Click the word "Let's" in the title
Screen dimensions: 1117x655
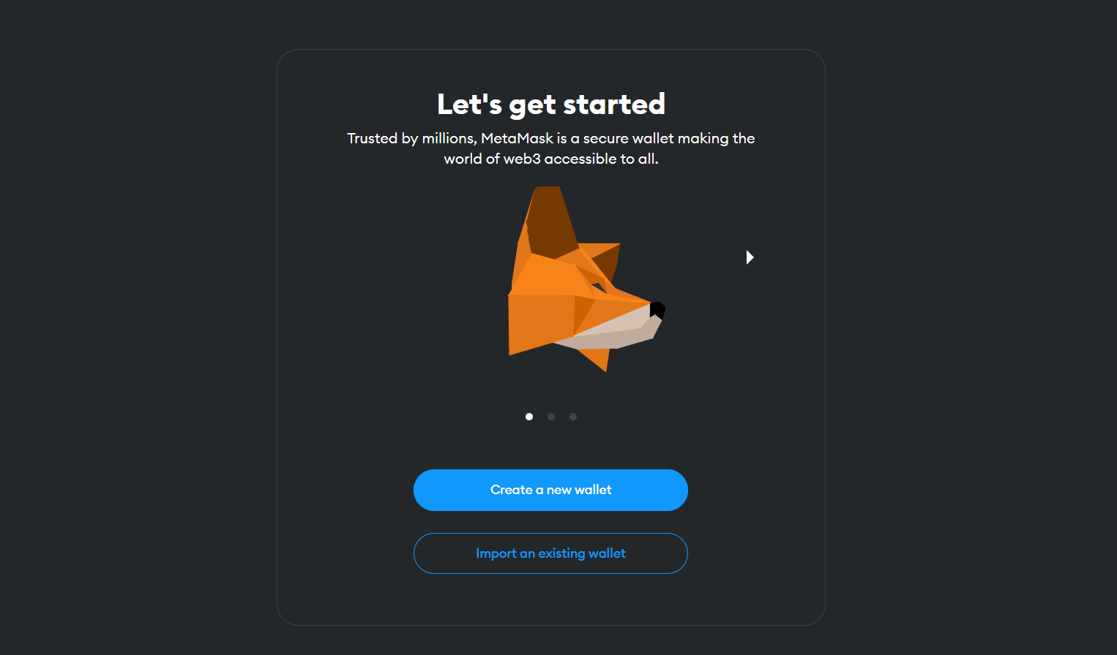pyautogui.click(x=469, y=105)
